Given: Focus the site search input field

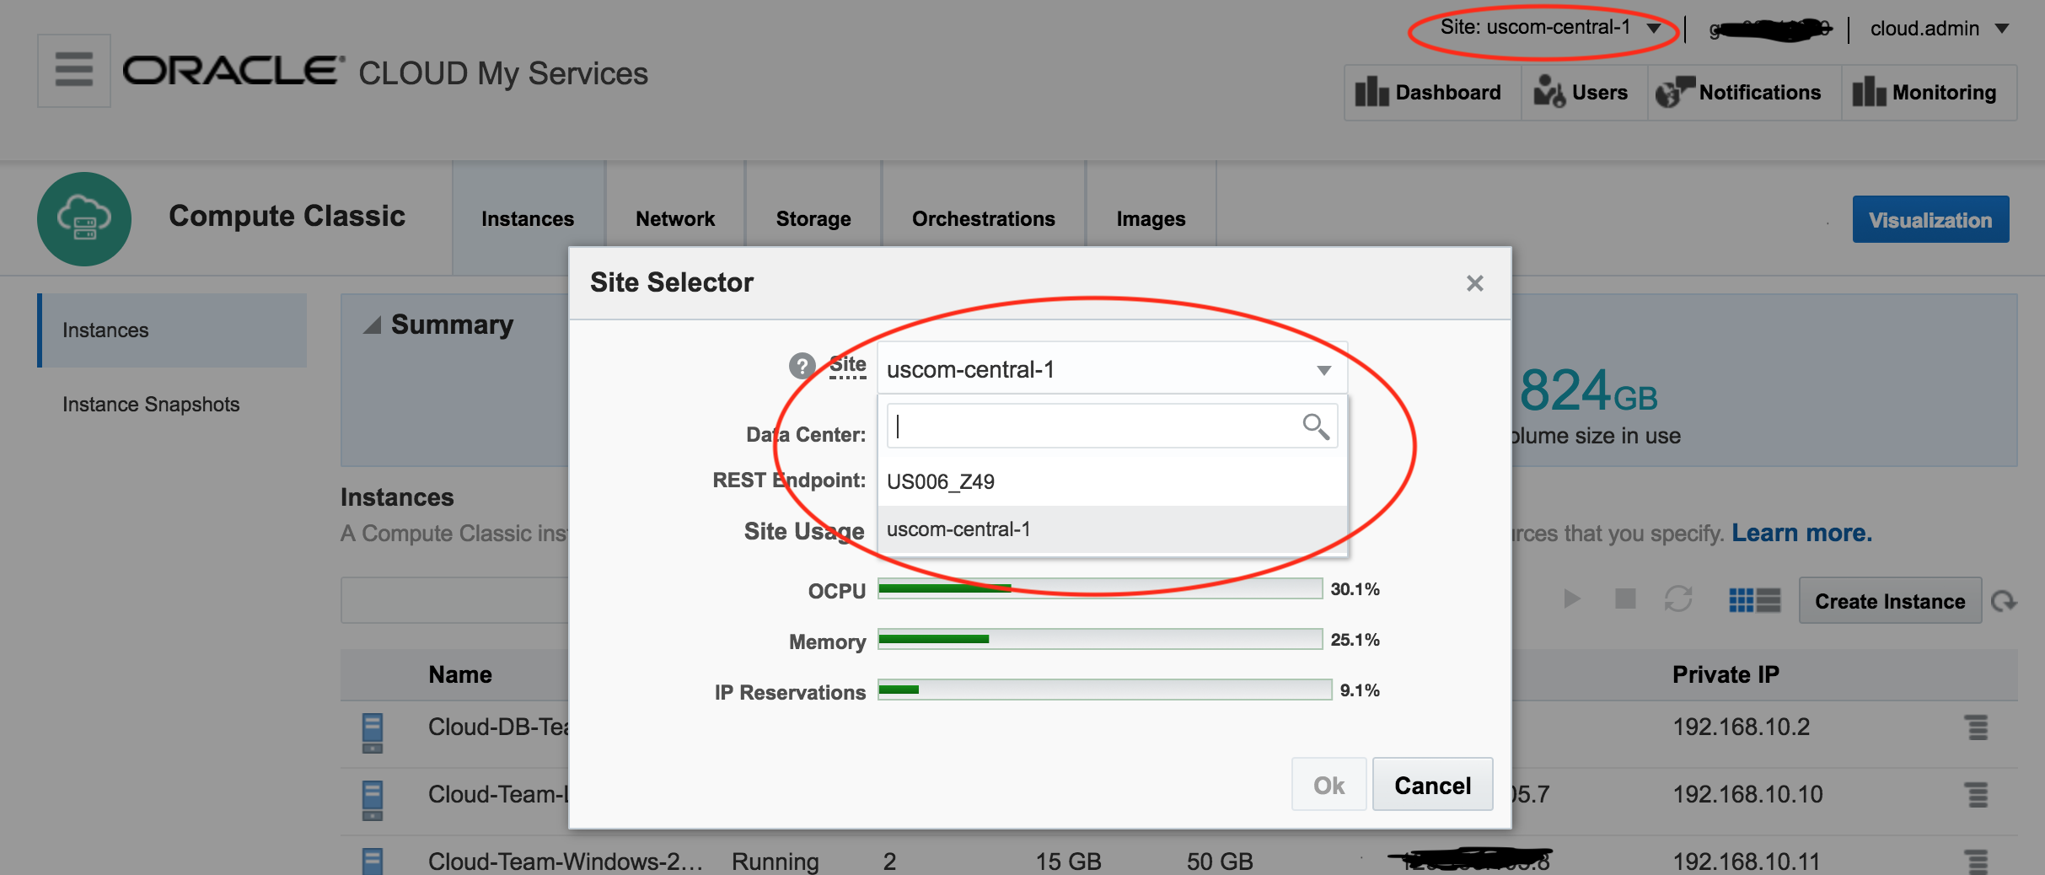Looking at the screenshot, I should click(1096, 427).
